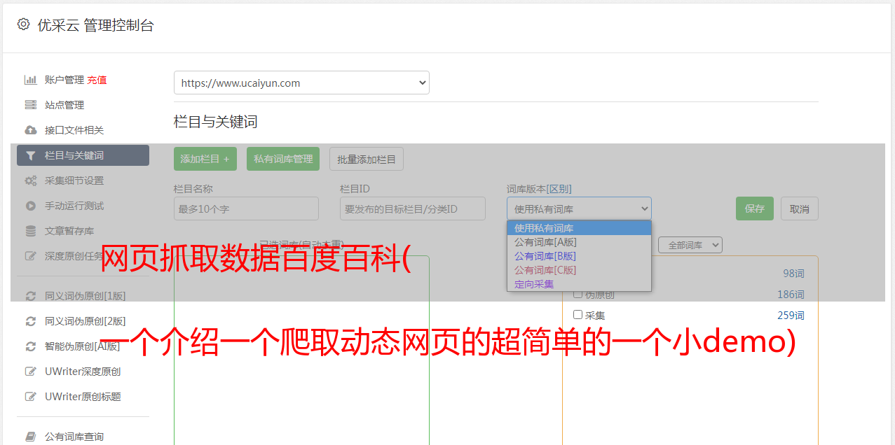This screenshot has width=895, height=445.
Task: Click the gears icon beside 采集细节设置
Action: (x=31, y=181)
